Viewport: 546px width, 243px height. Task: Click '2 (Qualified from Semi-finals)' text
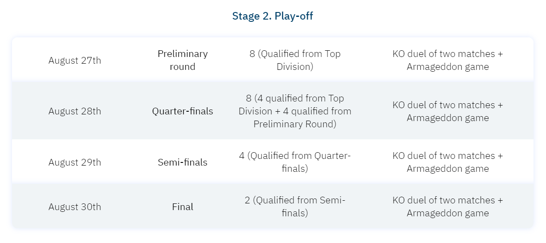point(295,207)
